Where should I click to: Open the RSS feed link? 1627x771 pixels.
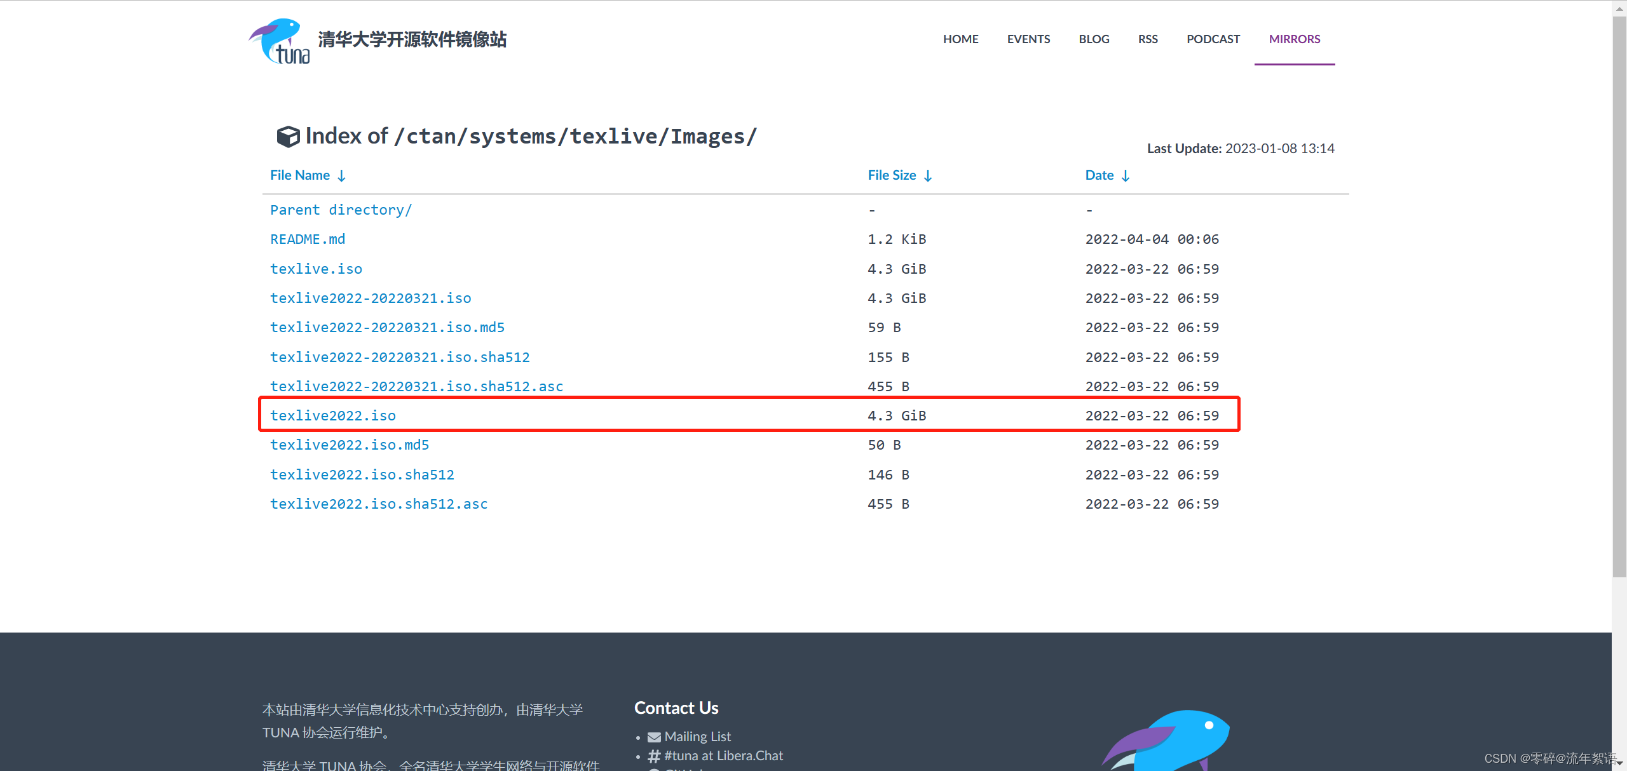click(1148, 39)
